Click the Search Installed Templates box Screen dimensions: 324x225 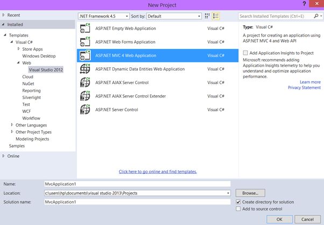[276, 16]
